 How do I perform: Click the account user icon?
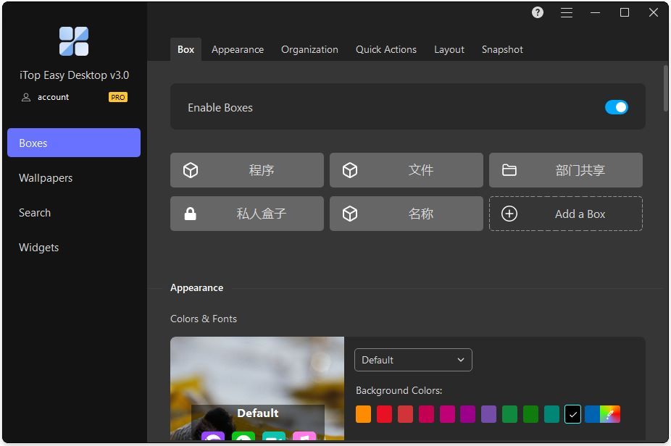(27, 97)
